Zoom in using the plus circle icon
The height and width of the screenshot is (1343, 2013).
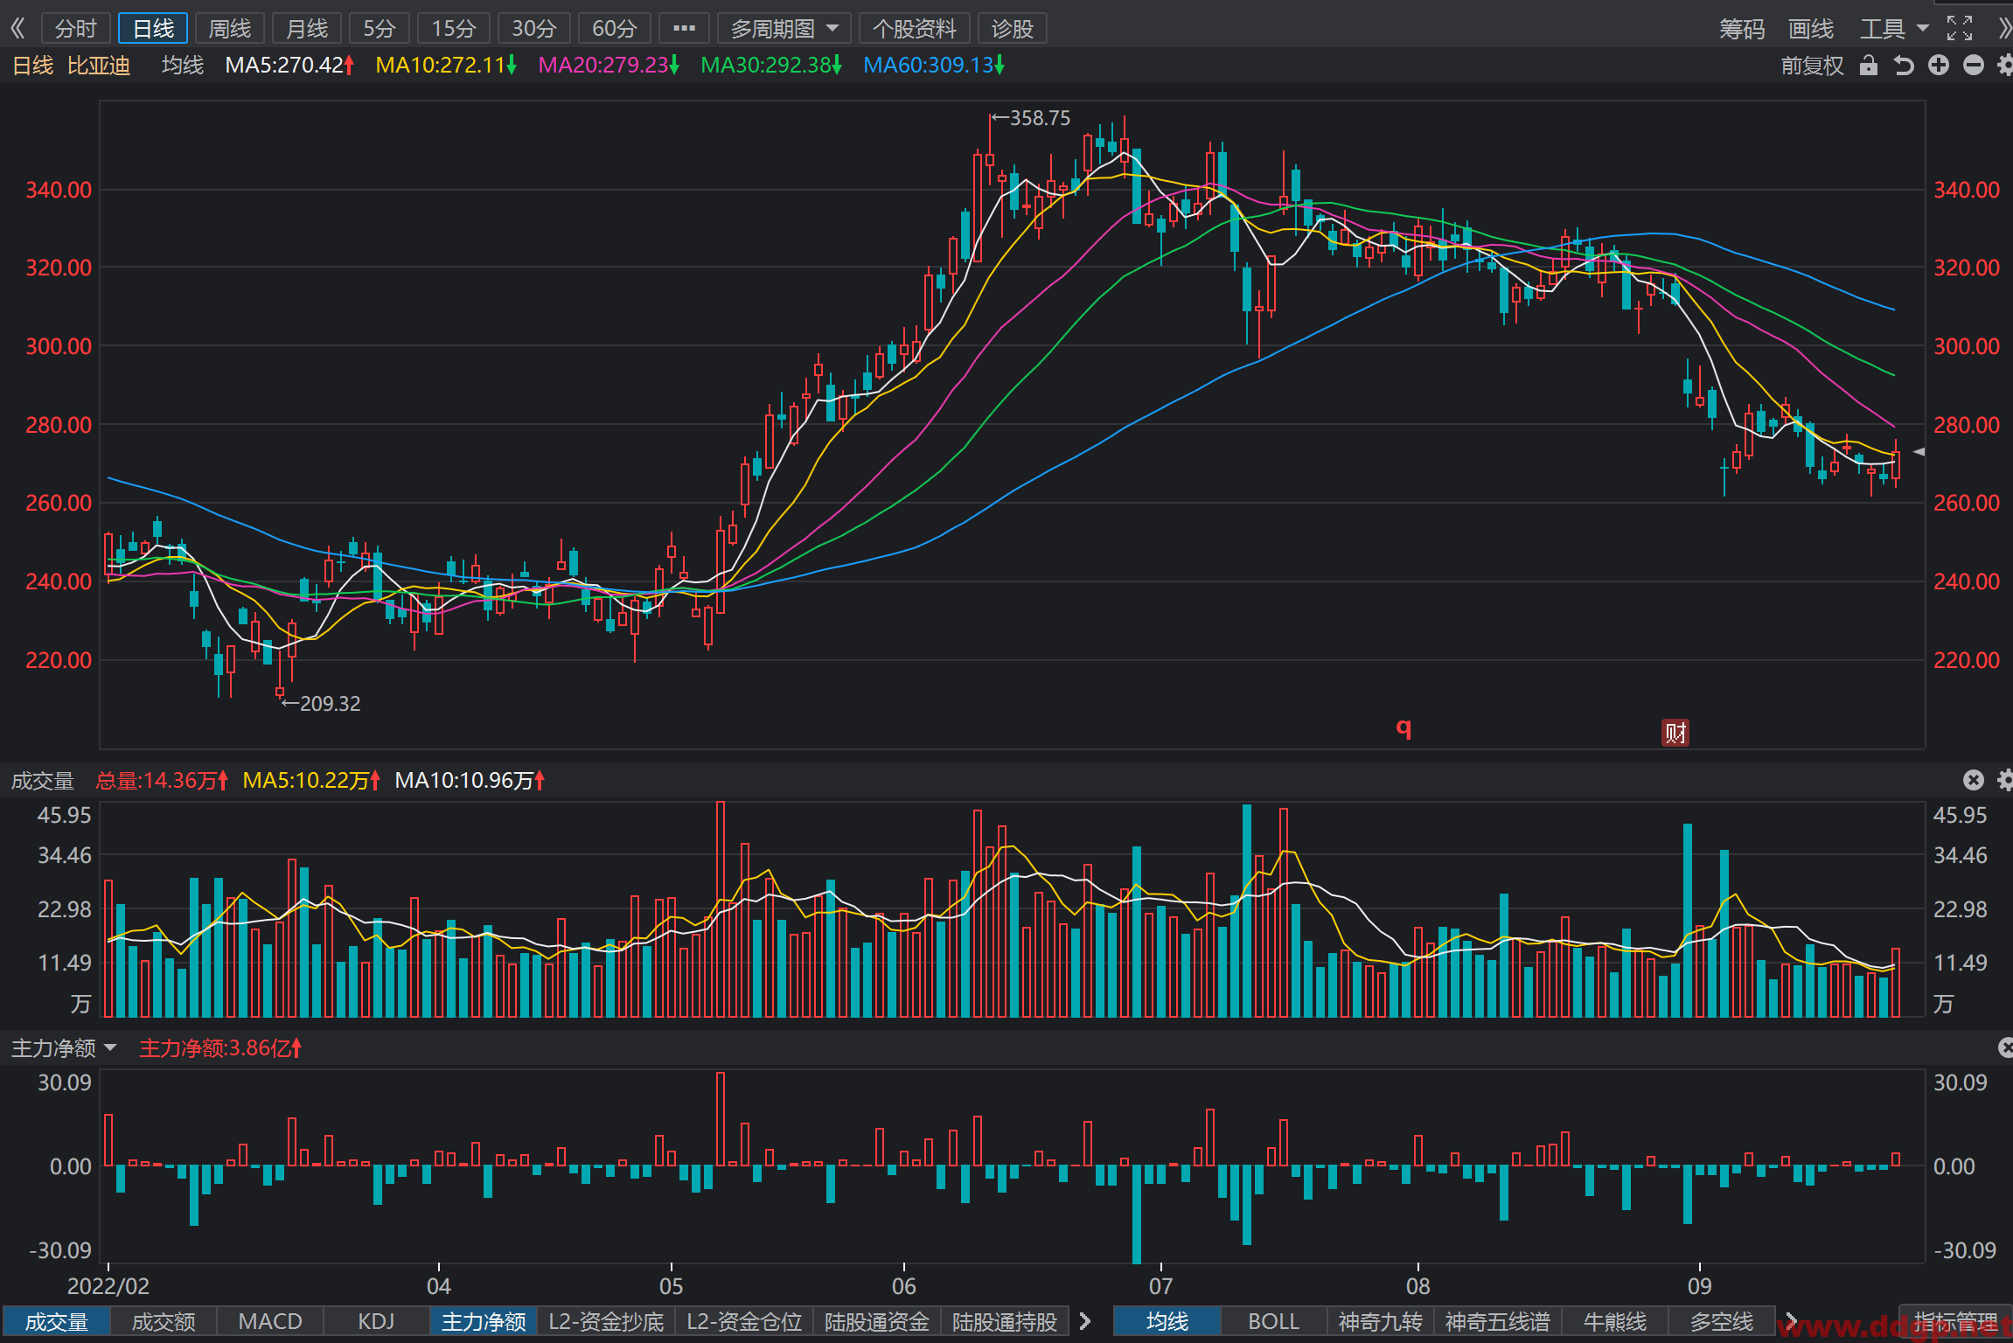coord(1939,66)
